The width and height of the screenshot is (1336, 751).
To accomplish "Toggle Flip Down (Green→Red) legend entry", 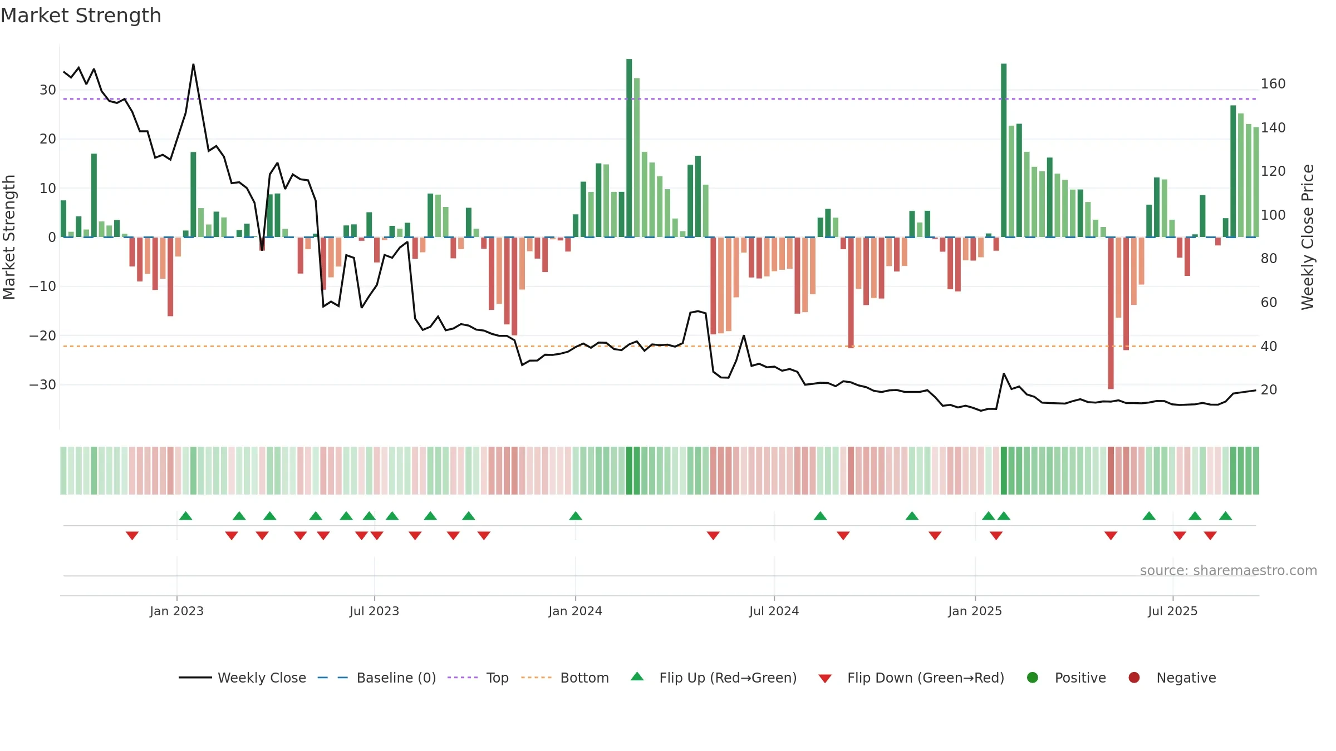I will pos(911,678).
